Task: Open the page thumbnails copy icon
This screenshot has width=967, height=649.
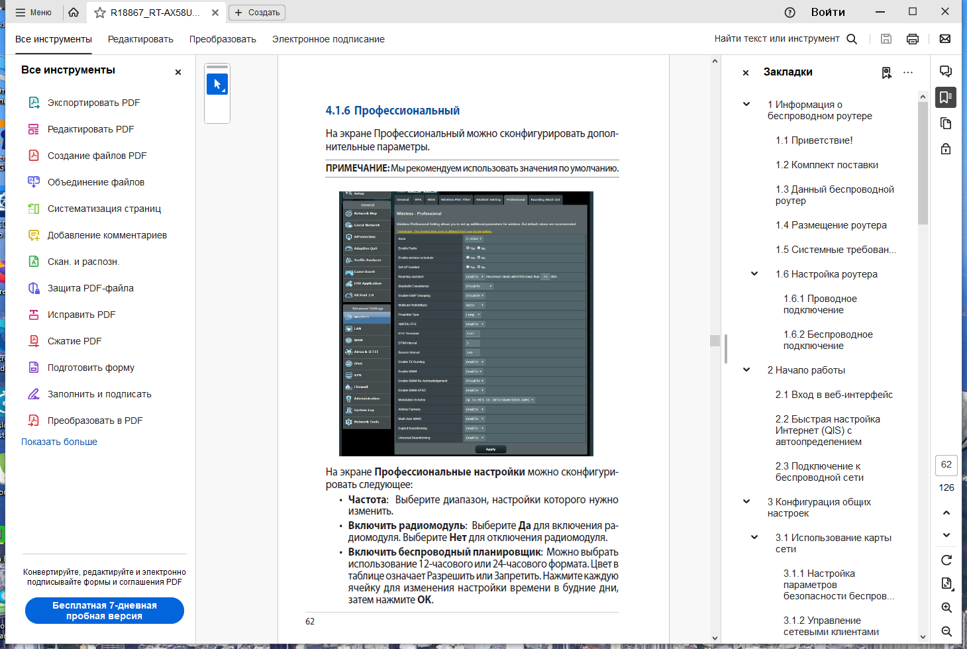Action: pyautogui.click(x=946, y=123)
